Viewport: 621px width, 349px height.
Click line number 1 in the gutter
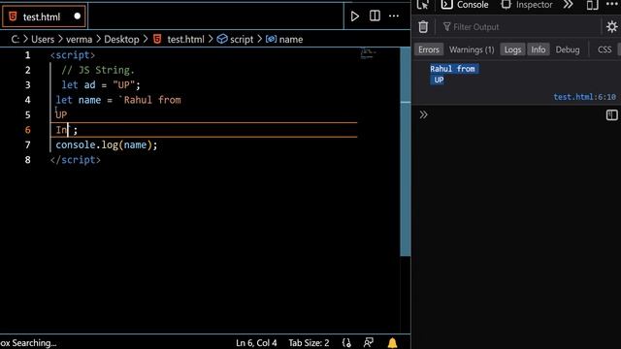[27, 55]
